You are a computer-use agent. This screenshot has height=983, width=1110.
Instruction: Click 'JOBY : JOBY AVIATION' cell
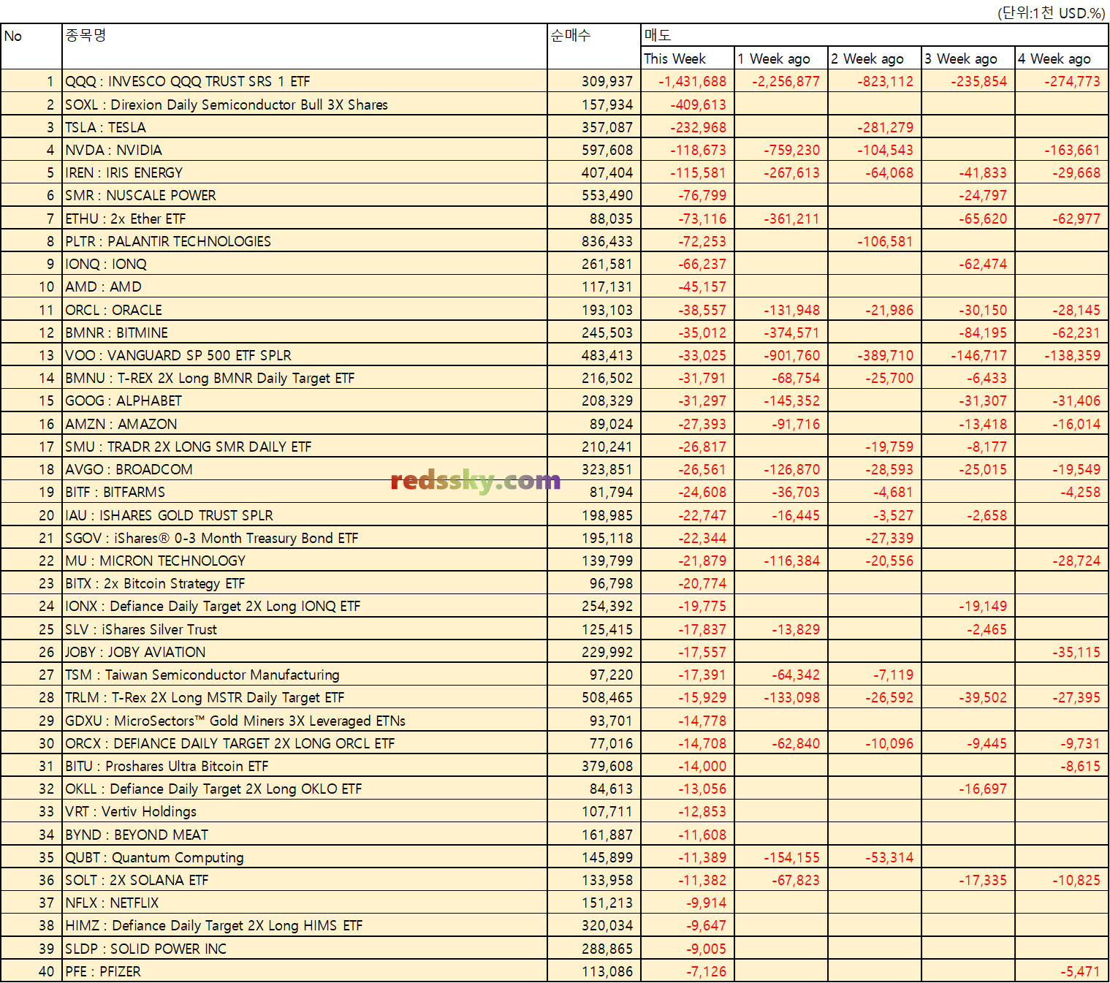[305, 652]
